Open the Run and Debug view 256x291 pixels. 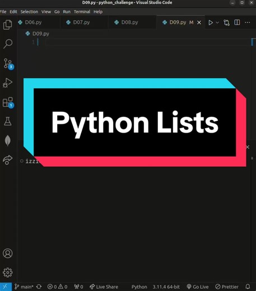(x=8, y=83)
